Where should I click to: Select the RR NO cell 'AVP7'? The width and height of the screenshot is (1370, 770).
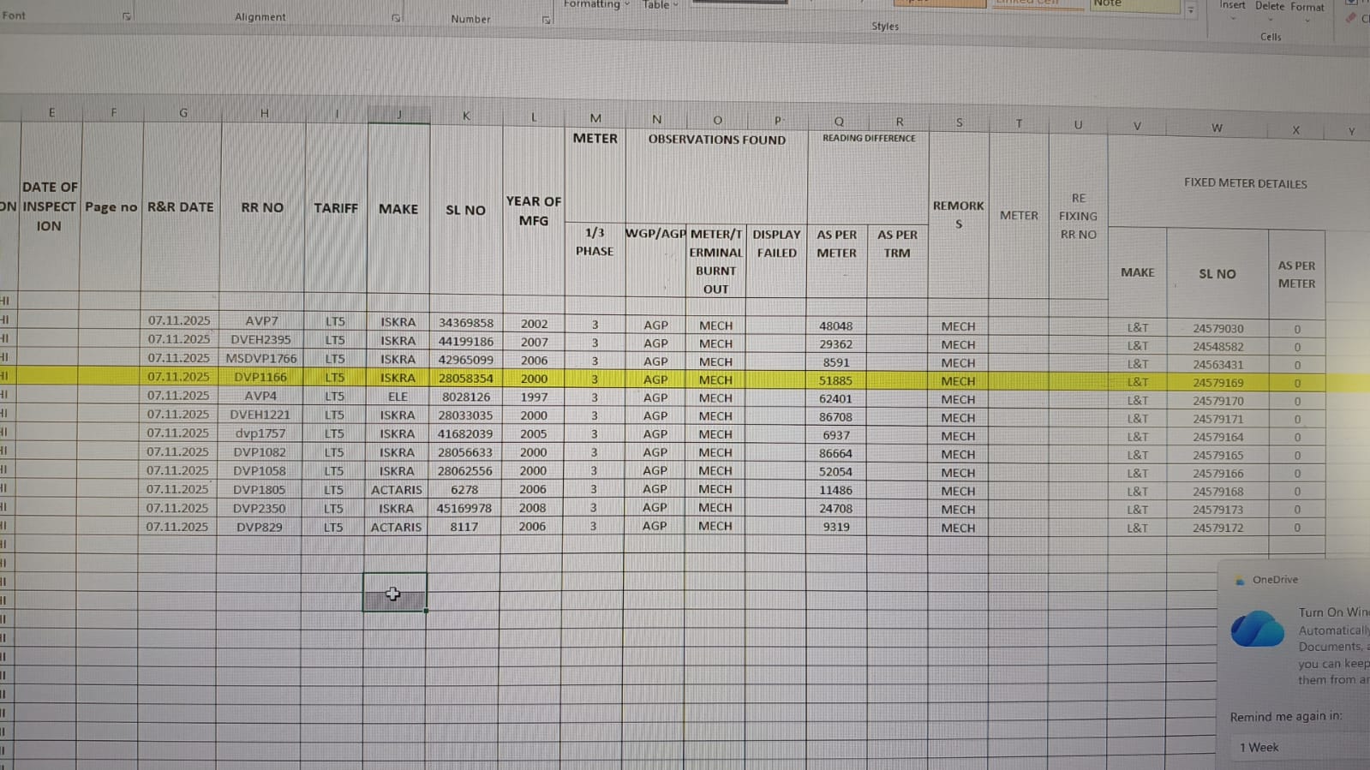click(261, 321)
